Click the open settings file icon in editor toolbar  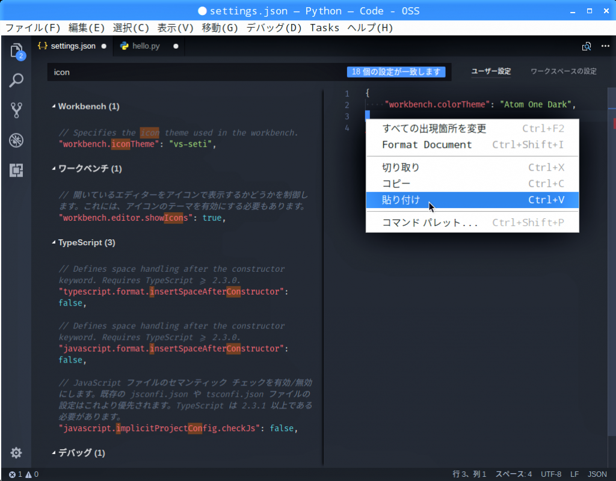click(587, 46)
